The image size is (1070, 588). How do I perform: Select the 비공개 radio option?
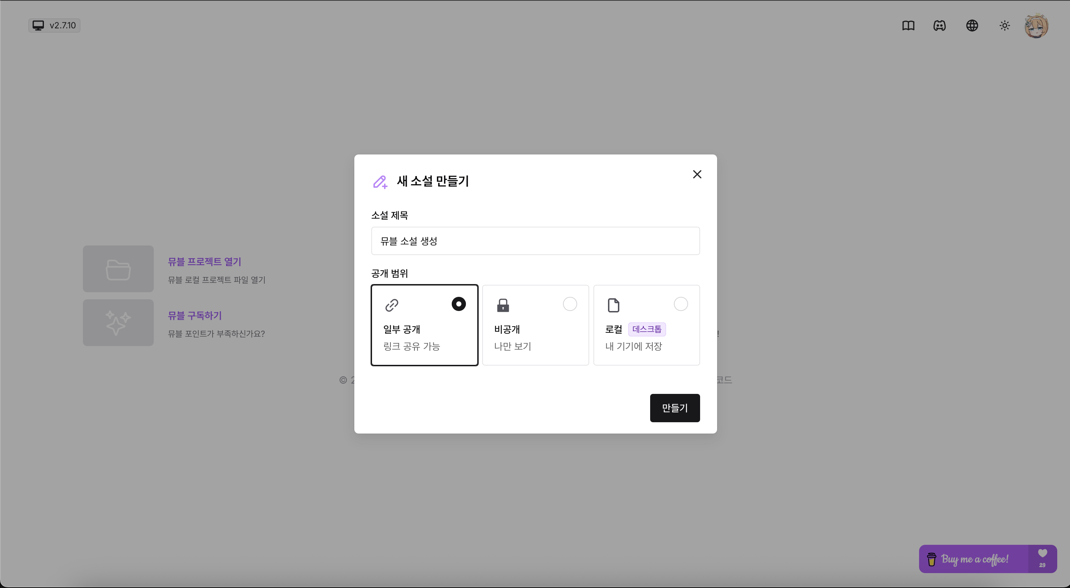pyautogui.click(x=569, y=304)
